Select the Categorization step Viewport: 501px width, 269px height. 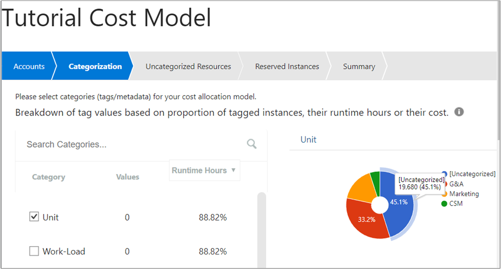click(95, 66)
